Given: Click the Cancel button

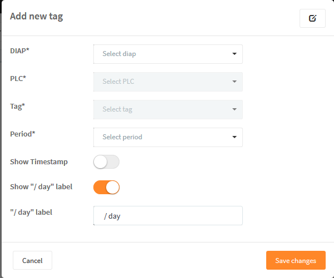Looking at the screenshot, I should click(32, 260).
